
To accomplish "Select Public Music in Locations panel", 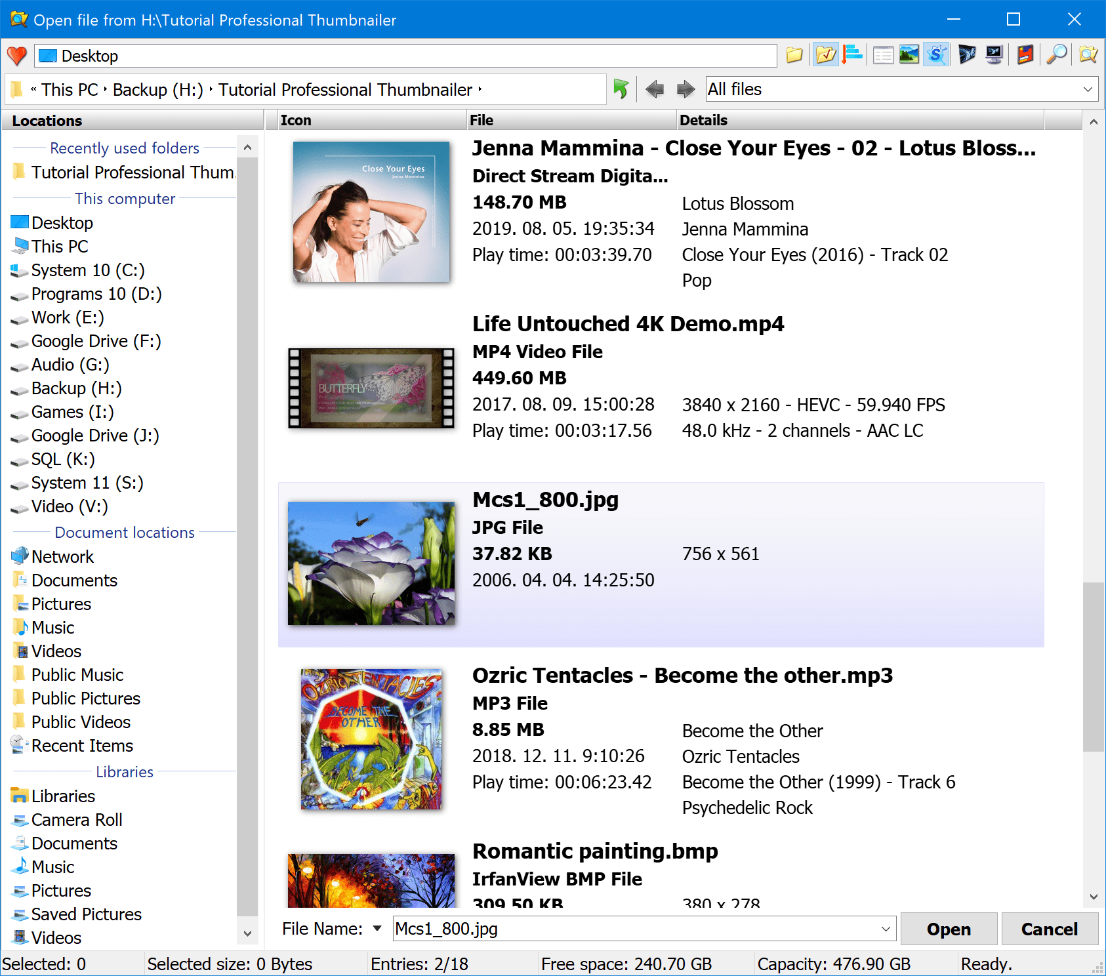I will click(77, 674).
